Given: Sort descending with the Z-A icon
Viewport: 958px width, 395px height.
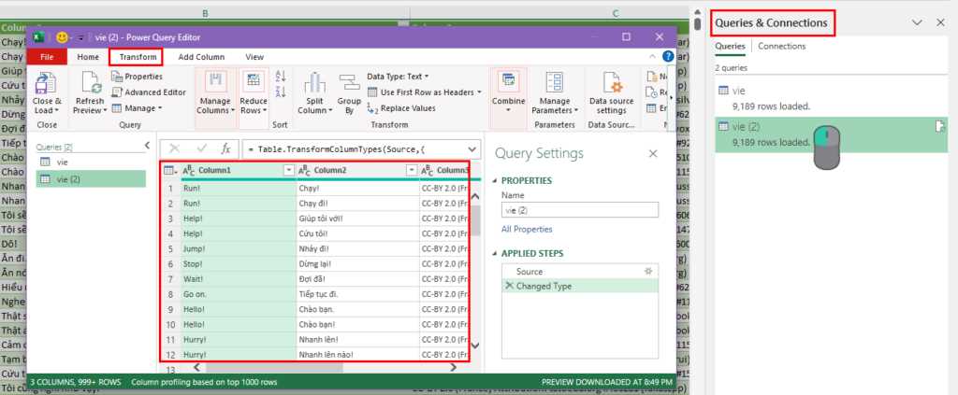Looking at the screenshot, I should pyautogui.click(x=281, y=92).
